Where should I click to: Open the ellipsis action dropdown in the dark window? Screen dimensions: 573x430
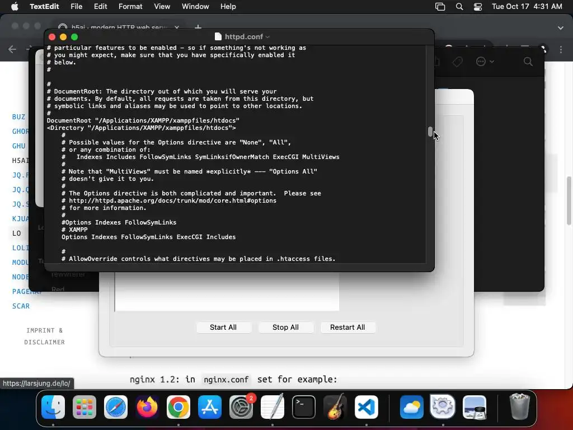point(485,62)
